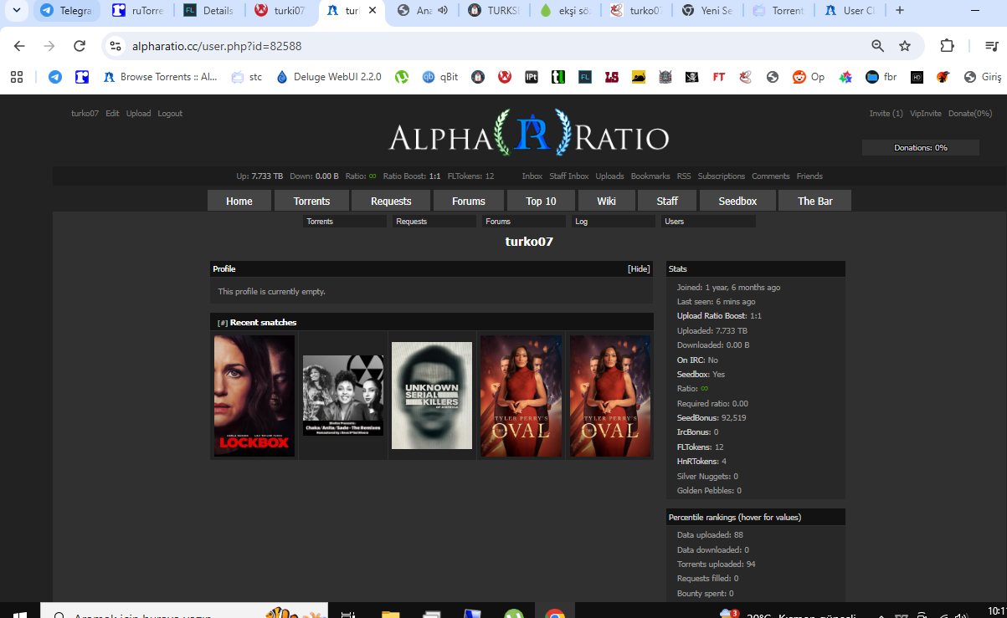Screen dimensions: 1007x618
Task: Open the Invite (1) link
Action: 886,114
